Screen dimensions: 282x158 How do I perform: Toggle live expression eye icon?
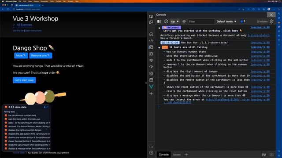coord(184,22)
